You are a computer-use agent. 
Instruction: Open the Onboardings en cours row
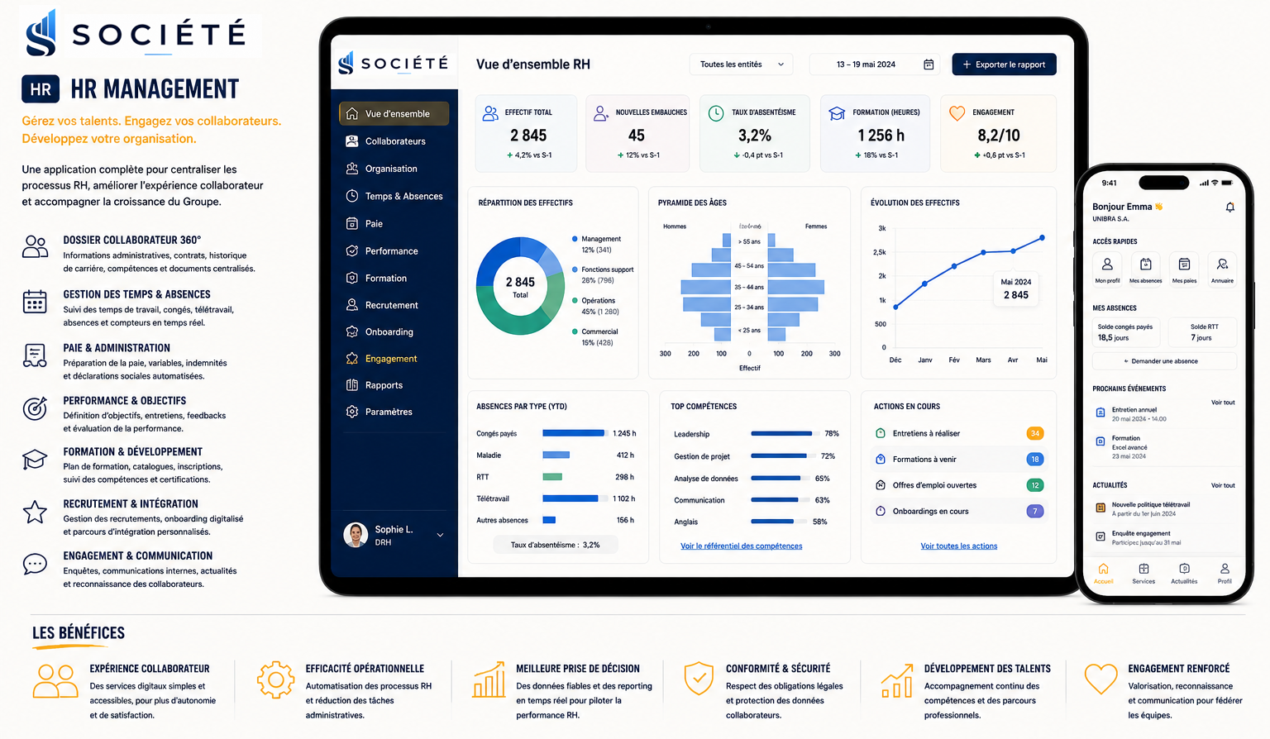coord(959,511)
